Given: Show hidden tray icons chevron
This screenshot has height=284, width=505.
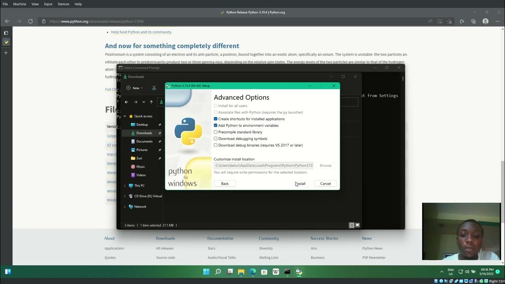Looking at the screenshot, I should pyautogui.click(x=441, y=272).
